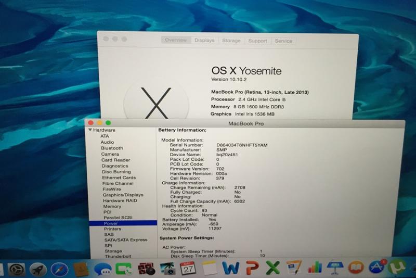The width and height of the screenshot is (416, 278).
Task: Click Charge Remaining value 2708
Action: pos(240,187)
